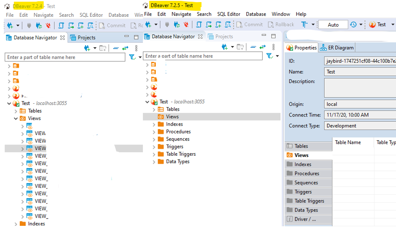
Task: Collapse Views node in 7.2.4 navigator
Action: pos(15,118)
